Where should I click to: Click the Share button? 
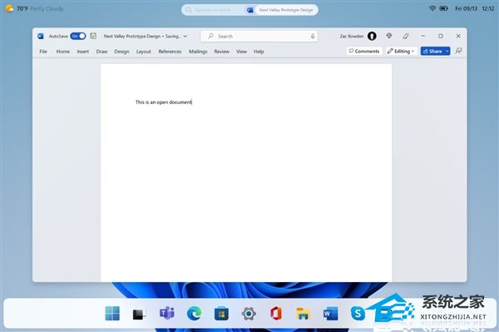coord(432,51)
